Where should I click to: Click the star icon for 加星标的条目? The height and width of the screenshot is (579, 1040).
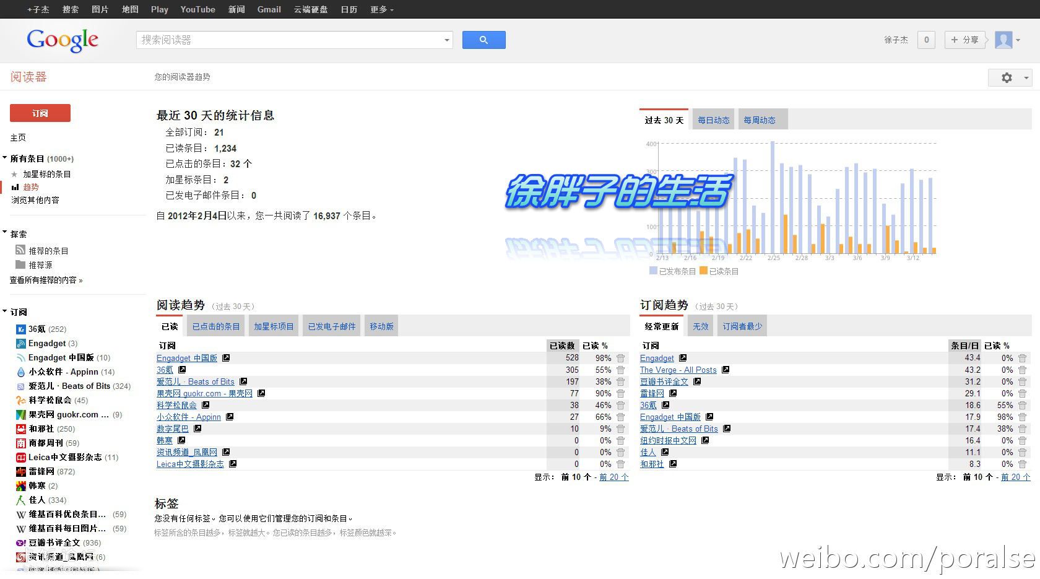click(x=14, y=175)
